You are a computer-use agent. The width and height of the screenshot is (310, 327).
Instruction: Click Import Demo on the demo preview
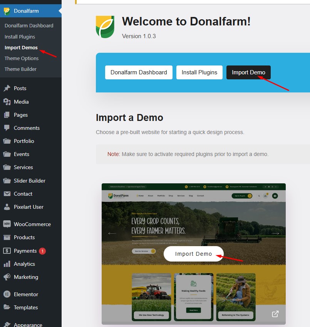(x=193, y=254)
